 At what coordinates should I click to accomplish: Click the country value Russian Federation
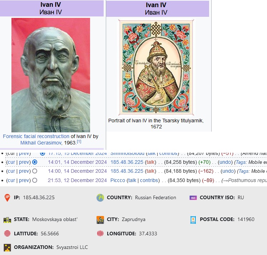[155, 197]
